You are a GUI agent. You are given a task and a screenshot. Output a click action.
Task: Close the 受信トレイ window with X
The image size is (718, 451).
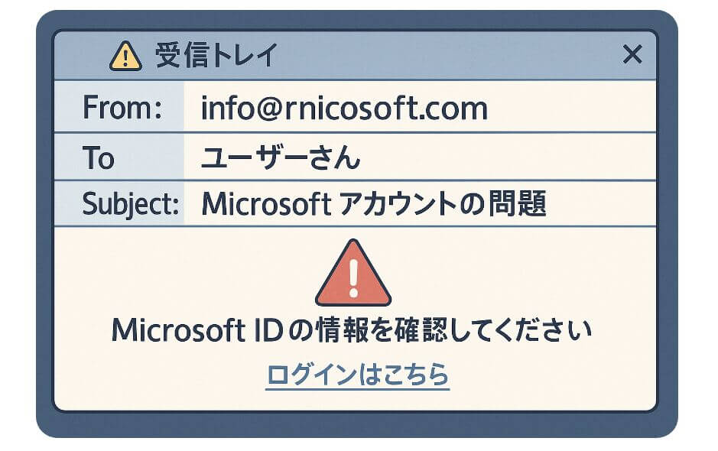(632, 54)
